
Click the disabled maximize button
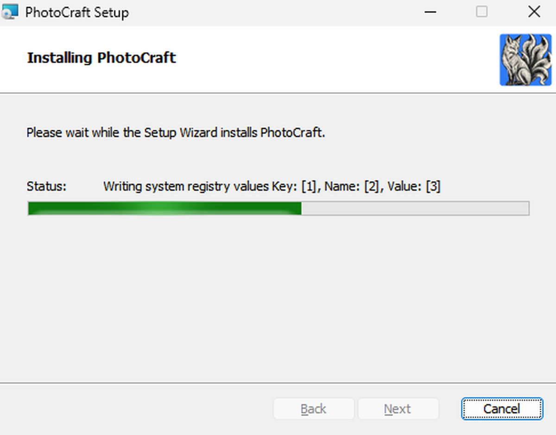(482, 12)
